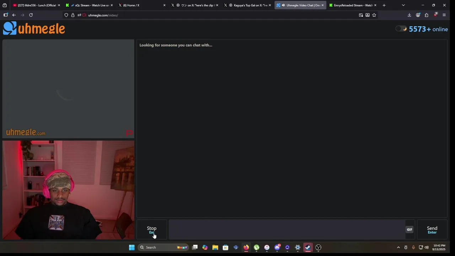Close the EmrysReloaded Stream tab
The image size is (455, 256).
tap(375, 5)
